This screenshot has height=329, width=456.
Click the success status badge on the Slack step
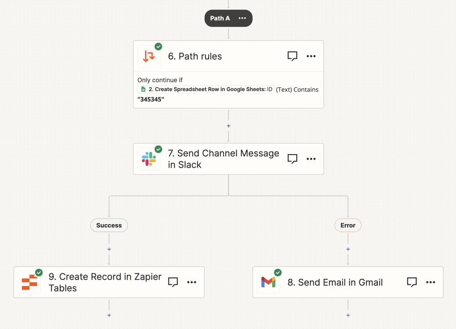tap(159, 149)
